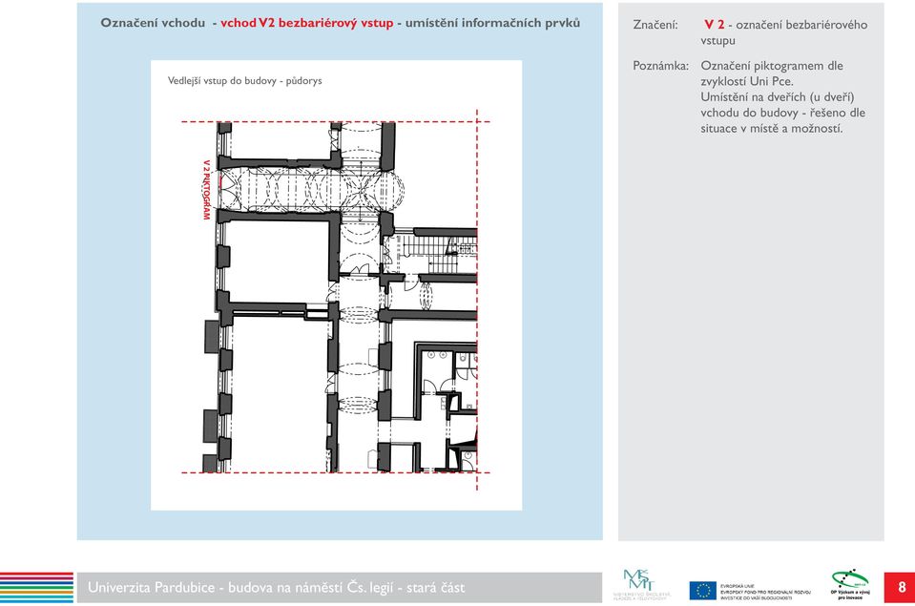Select red text 'vchod V2 bezbariérový vstup'
915x606 pixels.
click(307, 23)
